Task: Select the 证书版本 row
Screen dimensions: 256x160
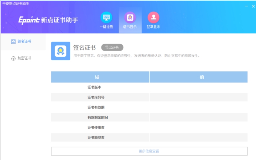Action: 94,87
